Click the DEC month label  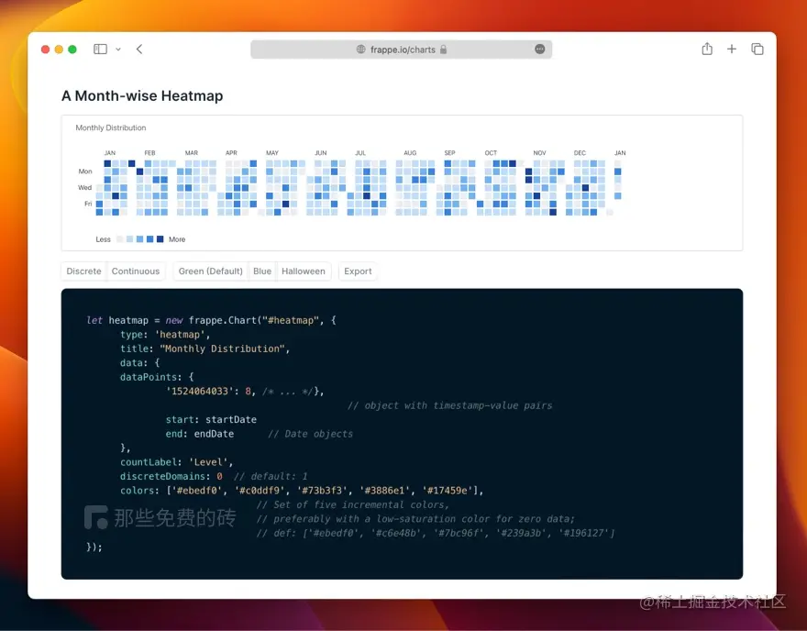(580, 153)
